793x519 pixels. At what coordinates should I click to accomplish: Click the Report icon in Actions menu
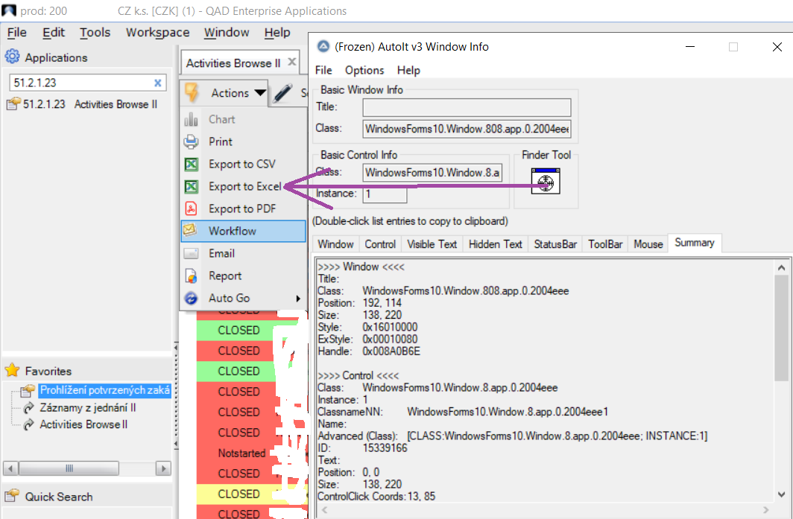[191, 276]
